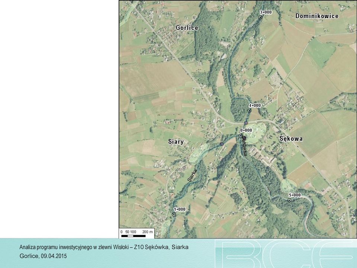Click the purple dot on Siarka river
Image resolution: width=357 pixels, height=268 pixels.
[222, 144]
